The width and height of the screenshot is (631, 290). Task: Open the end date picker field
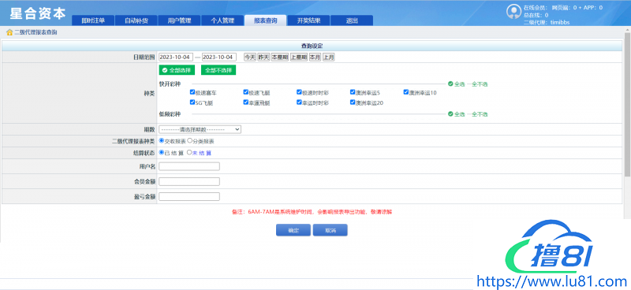pos(219,57)
